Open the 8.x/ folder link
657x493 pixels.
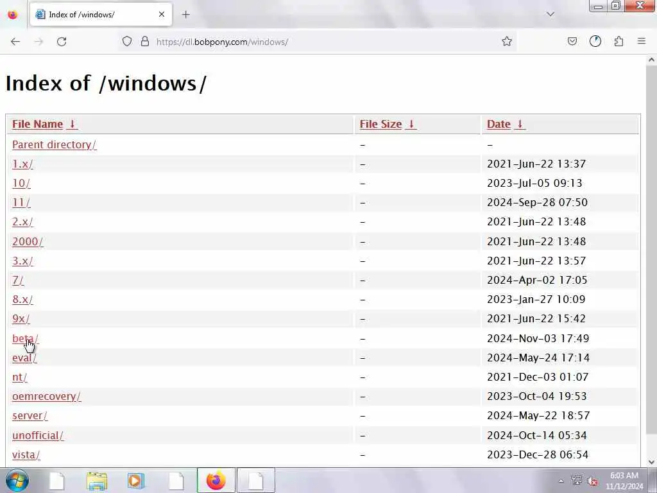pyautogui.click(x=22, y=299)
